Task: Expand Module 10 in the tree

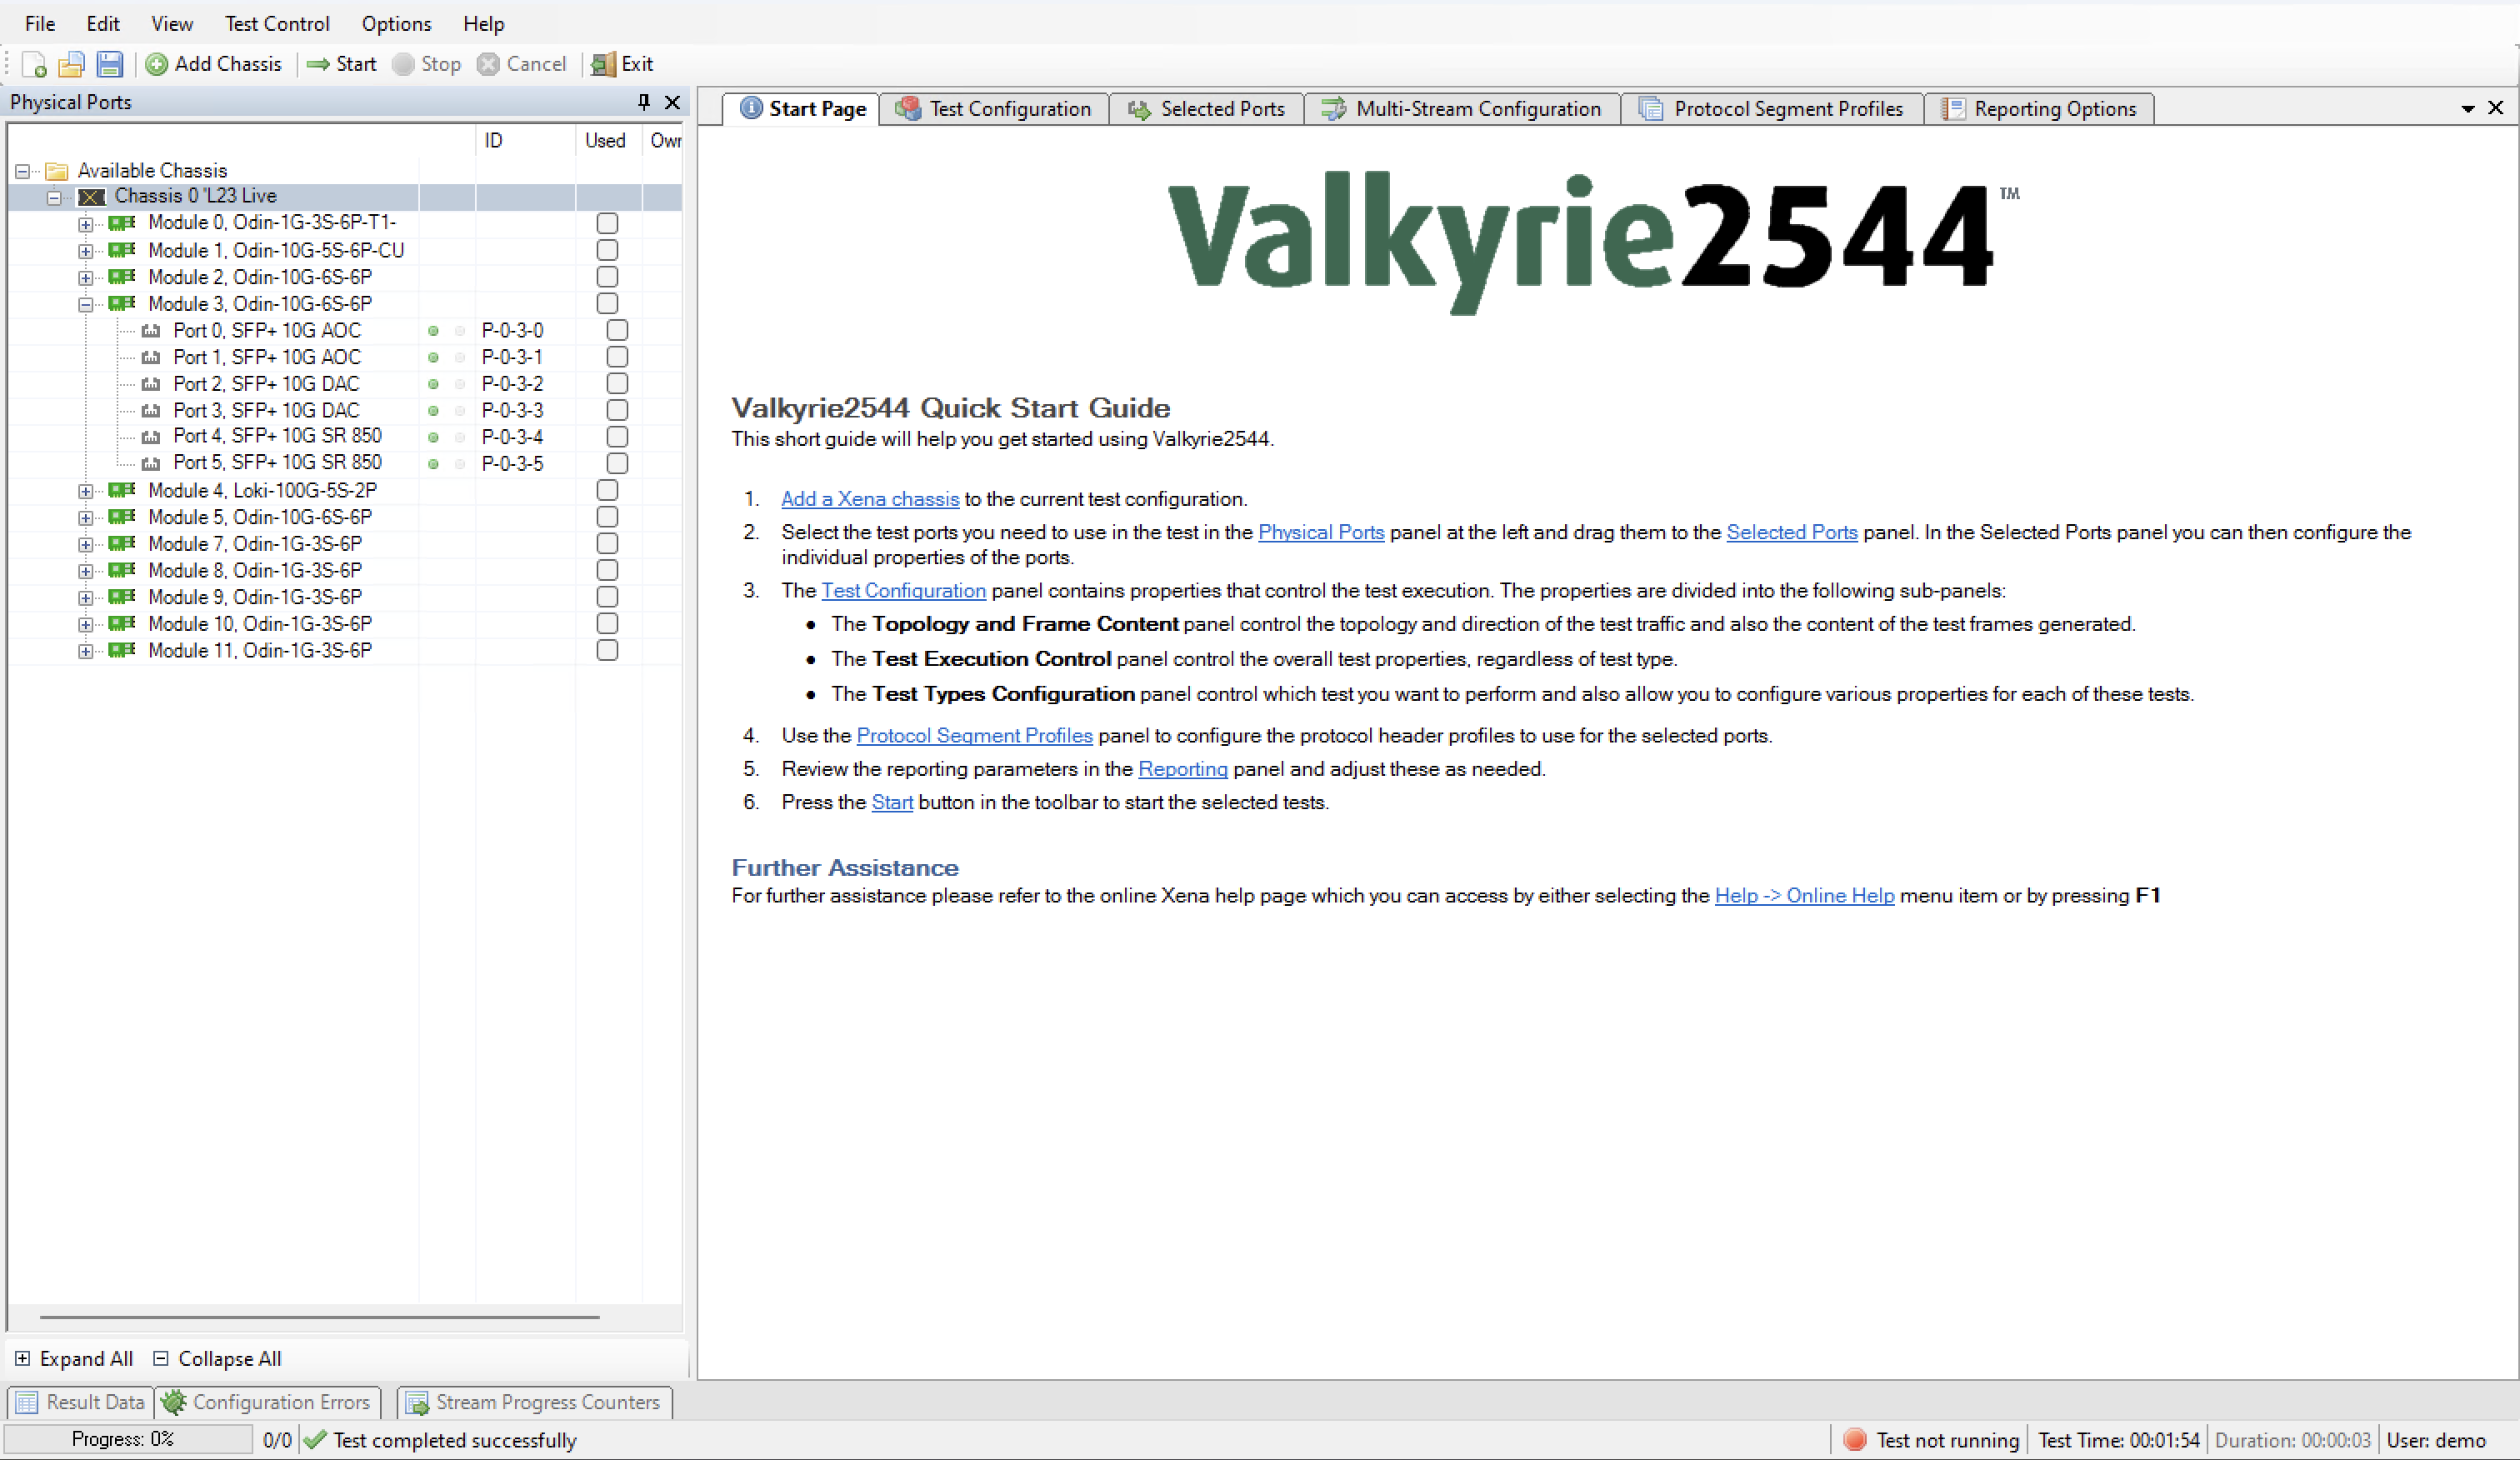Action: pos(86,624)
